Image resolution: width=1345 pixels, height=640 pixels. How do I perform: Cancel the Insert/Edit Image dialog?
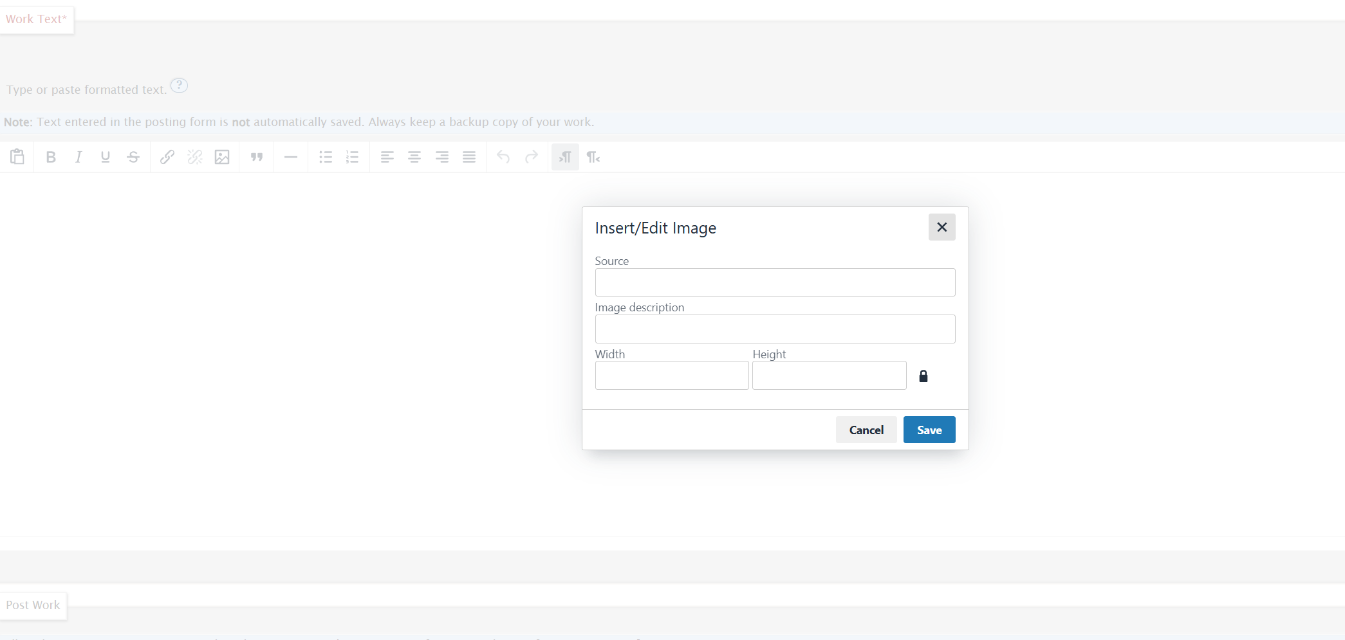(866, 430)
